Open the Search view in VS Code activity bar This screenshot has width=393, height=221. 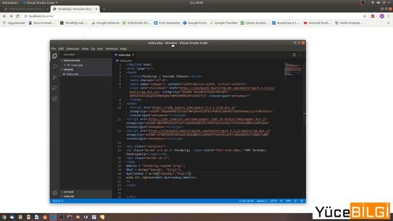coord(55,67)
